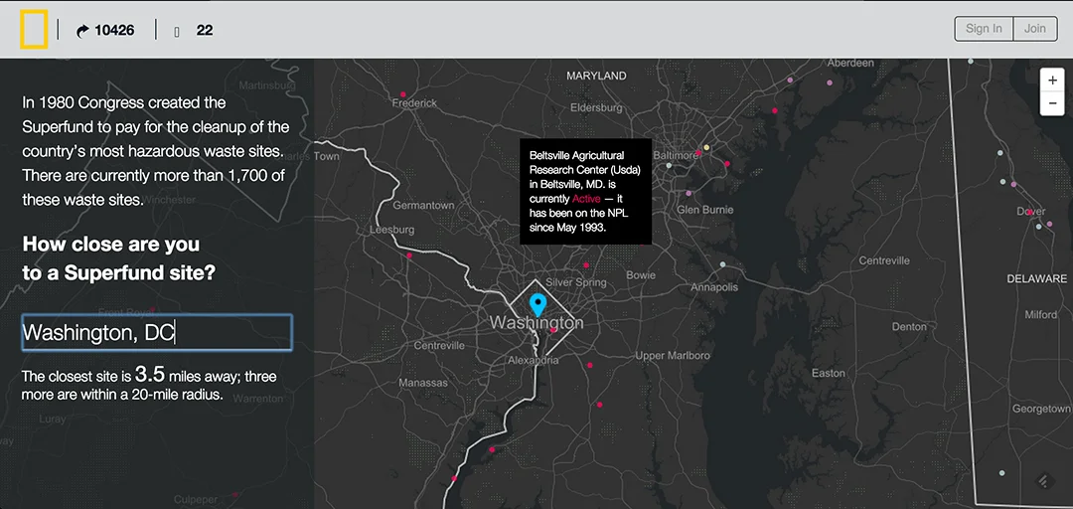This screenshot has height=509, width=1073.
Task: Select the white marker left of Baltimore label
Action: coord(670,165)
